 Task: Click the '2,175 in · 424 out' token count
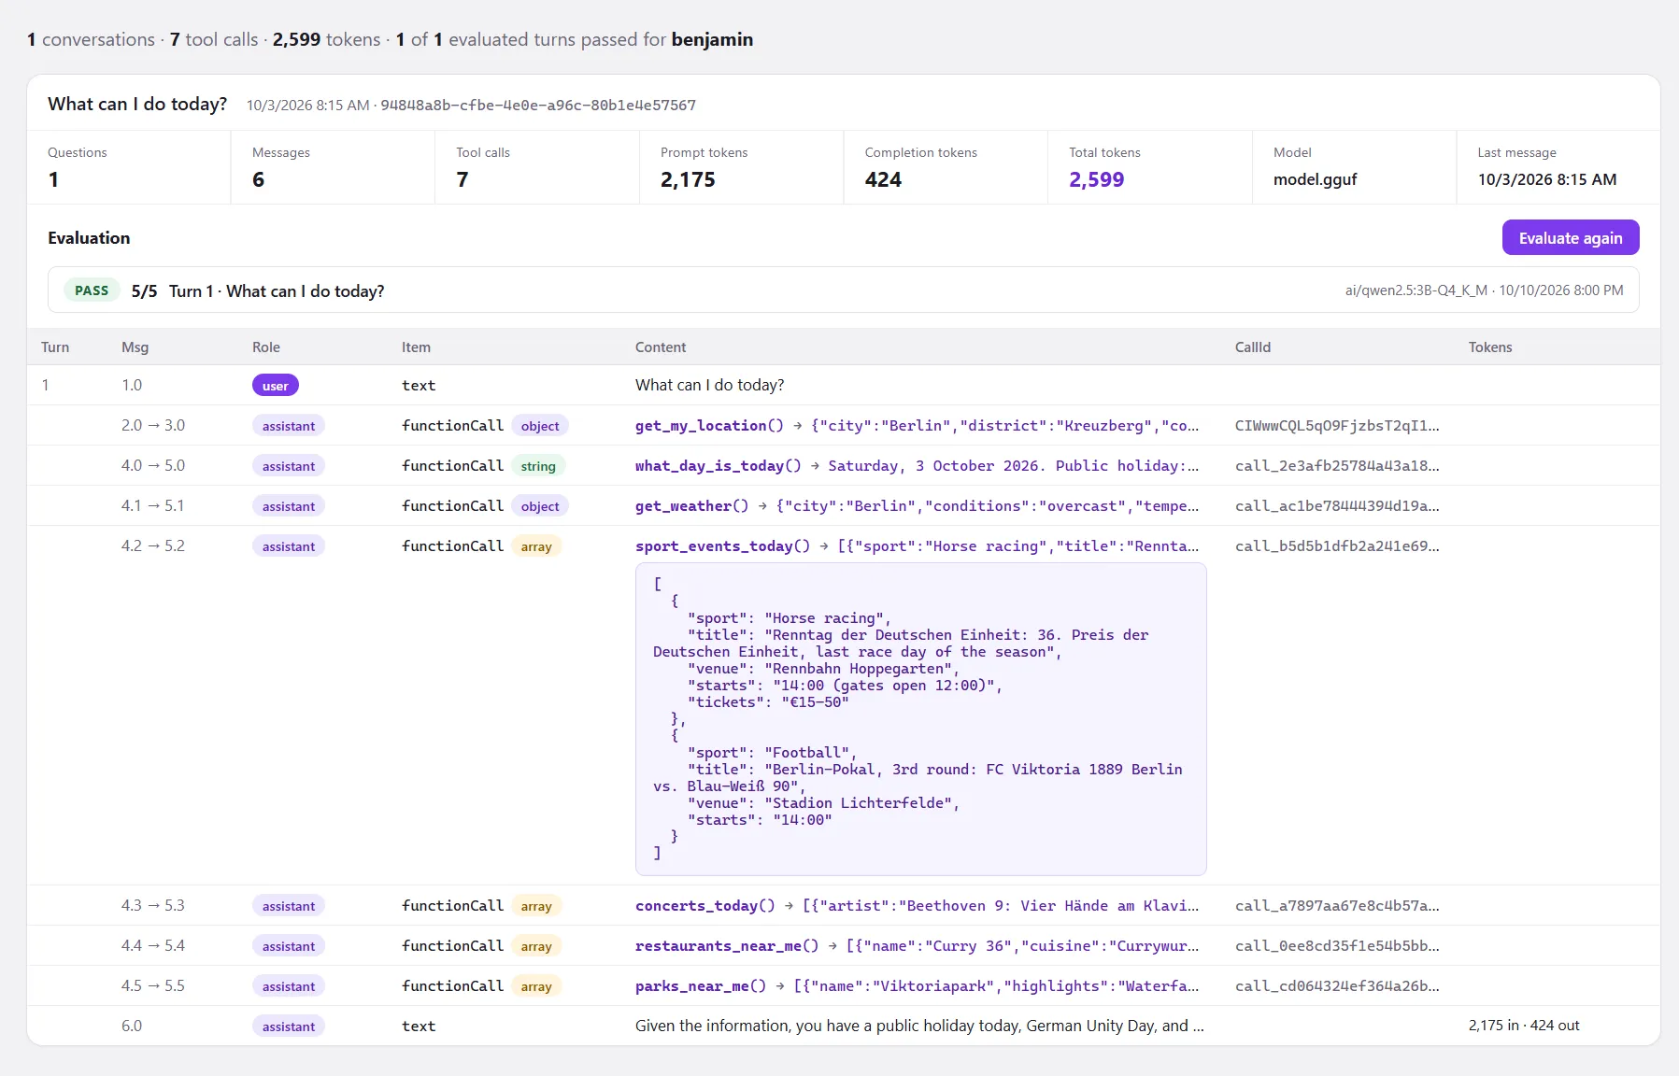point(1524,1025)
